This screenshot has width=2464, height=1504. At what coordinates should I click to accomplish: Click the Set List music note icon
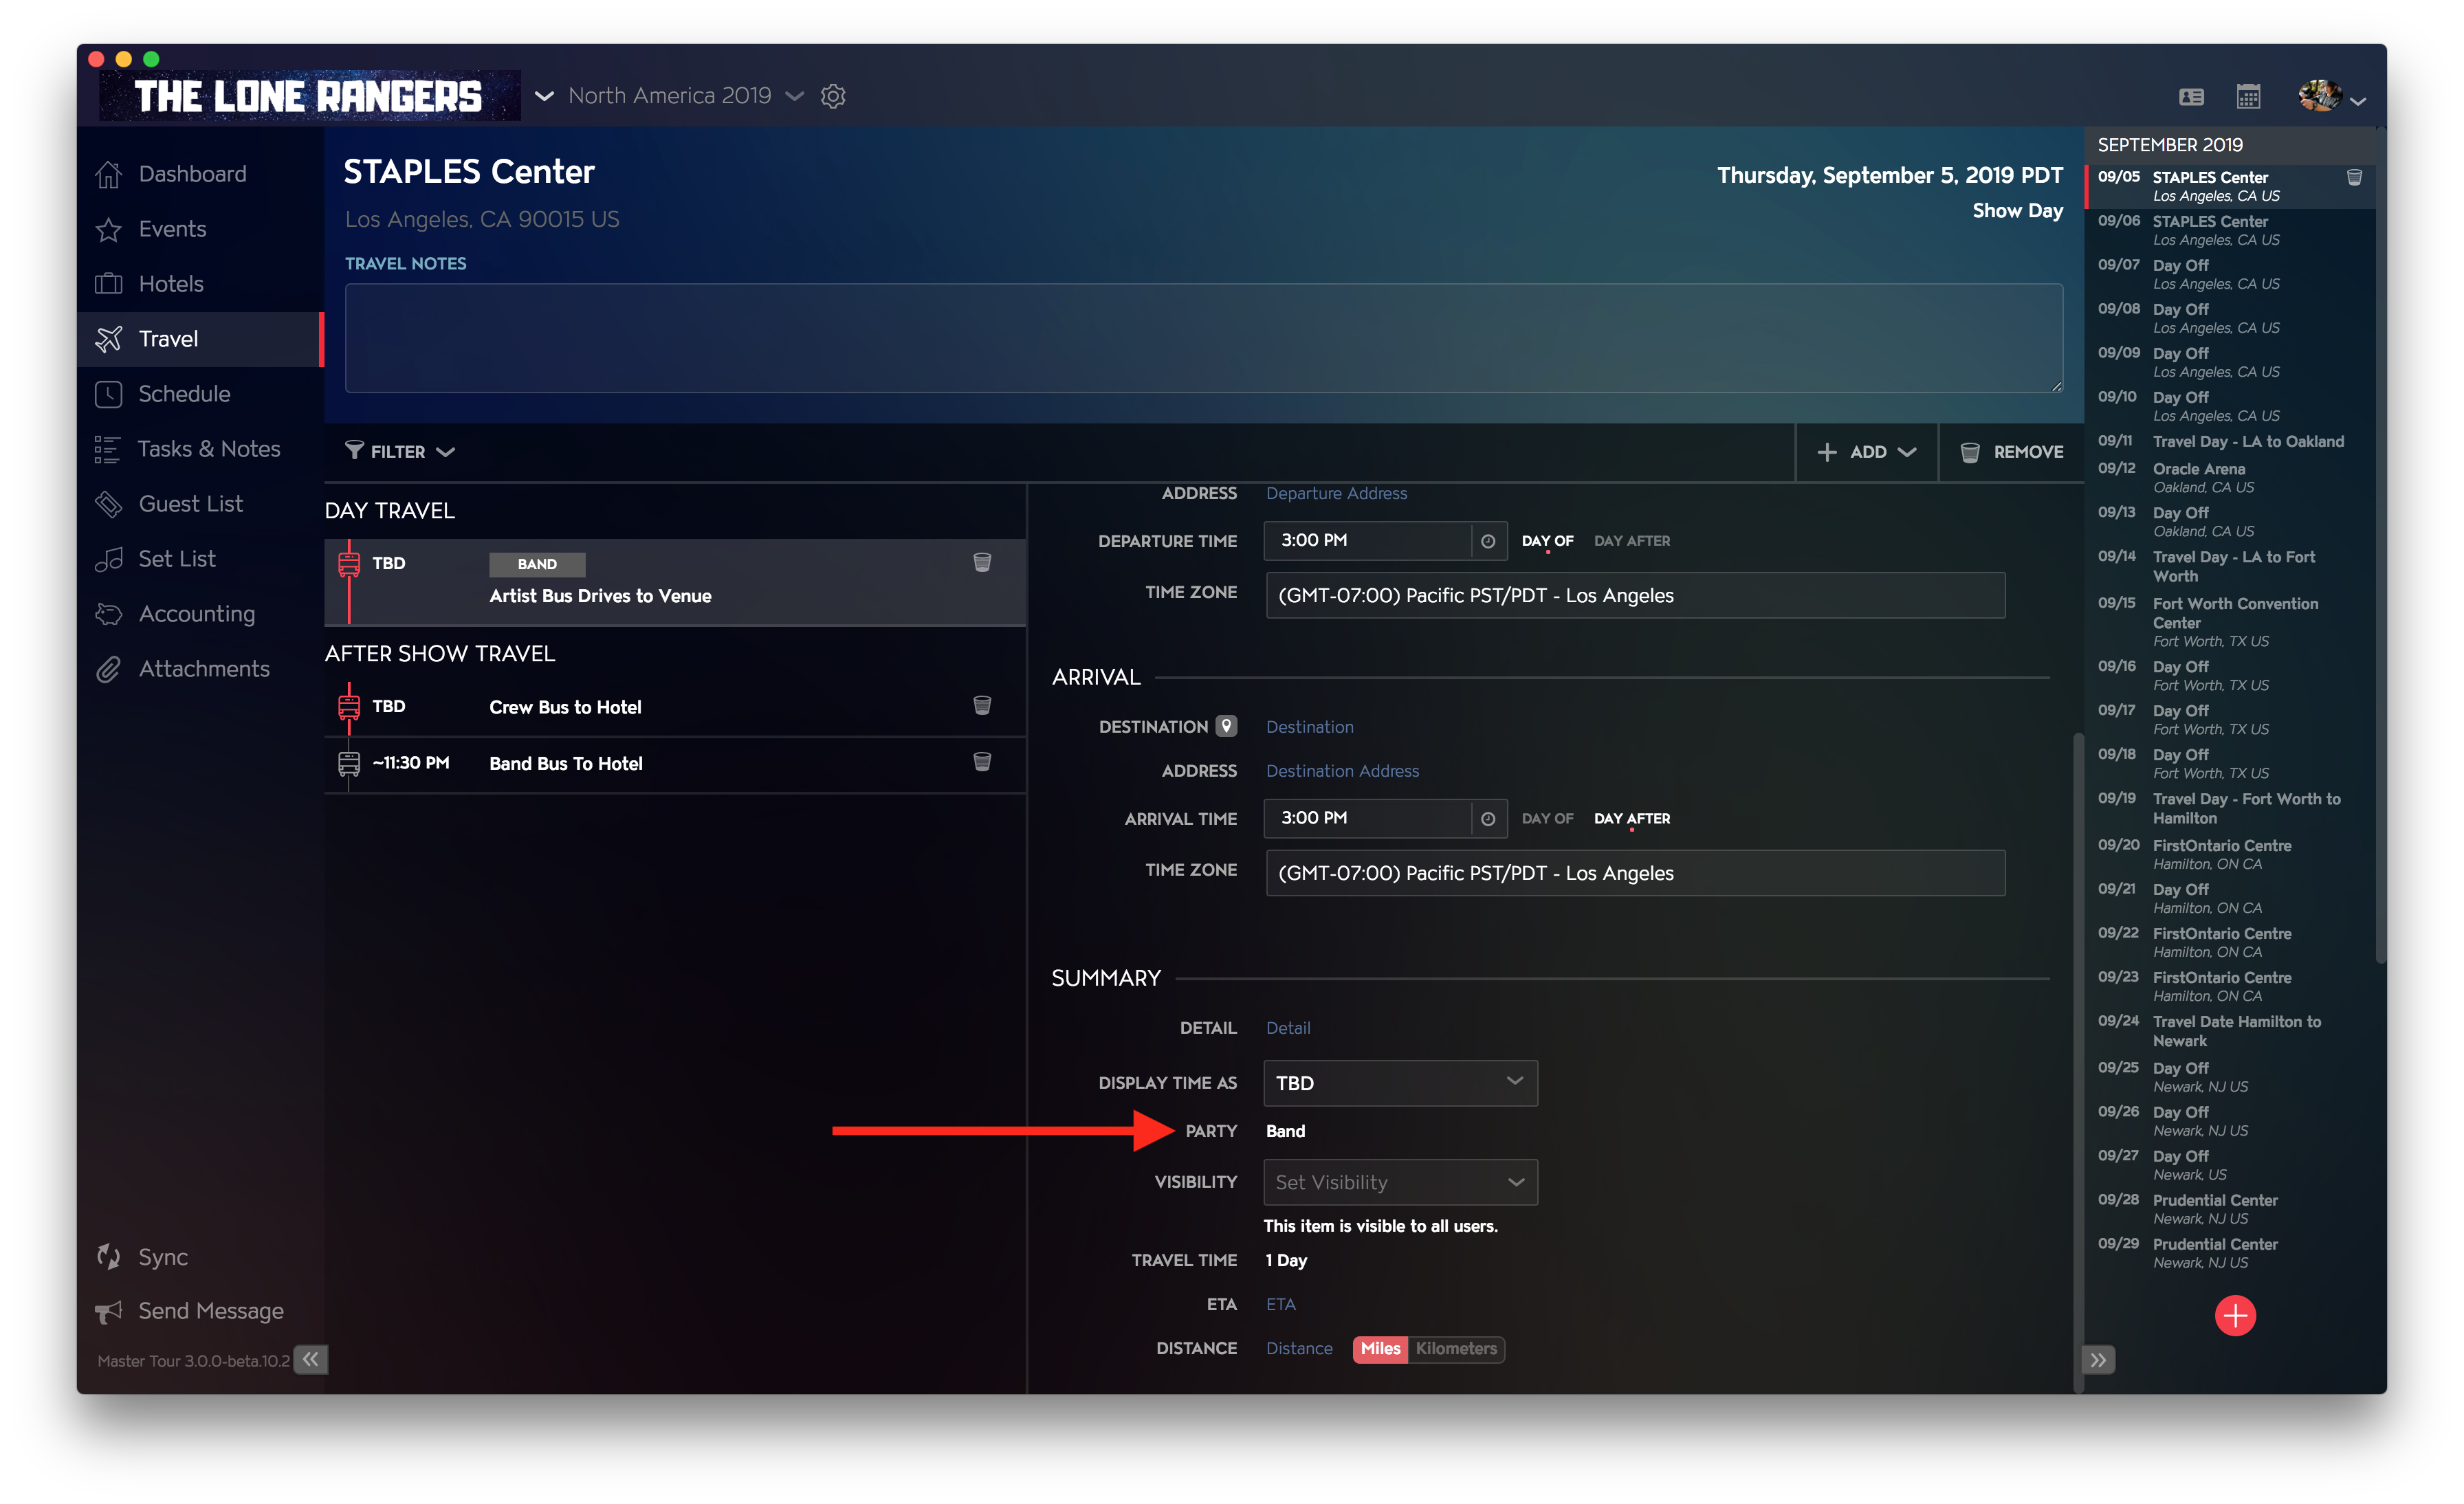[108, 559]
